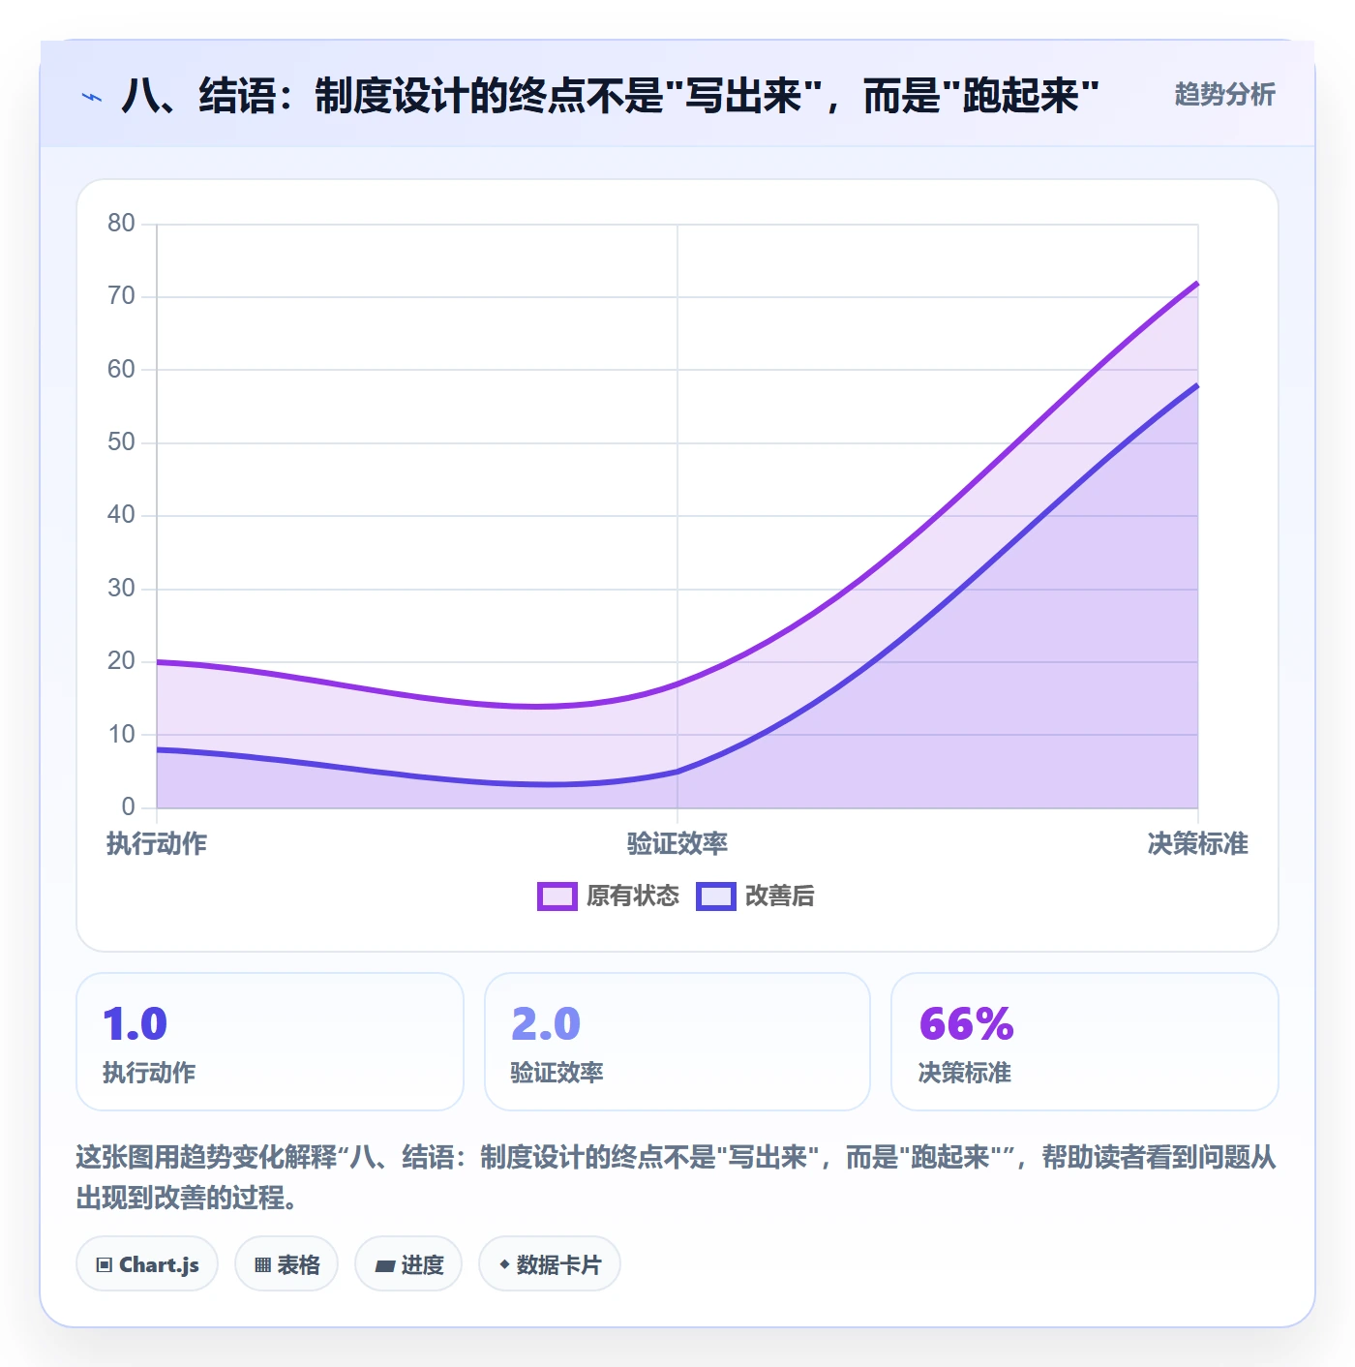Click the 进度 tag chip
The width and height of the screenshot is (1355, 1367).
(x=408, y=1264)
